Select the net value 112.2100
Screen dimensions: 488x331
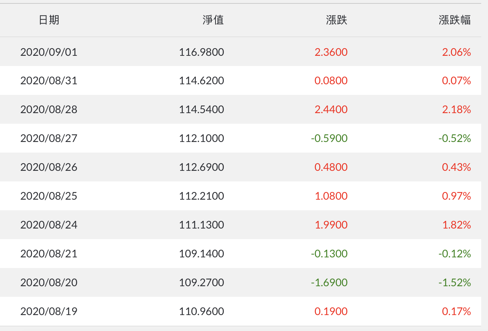pyautogui.click(x=201, y=196)
